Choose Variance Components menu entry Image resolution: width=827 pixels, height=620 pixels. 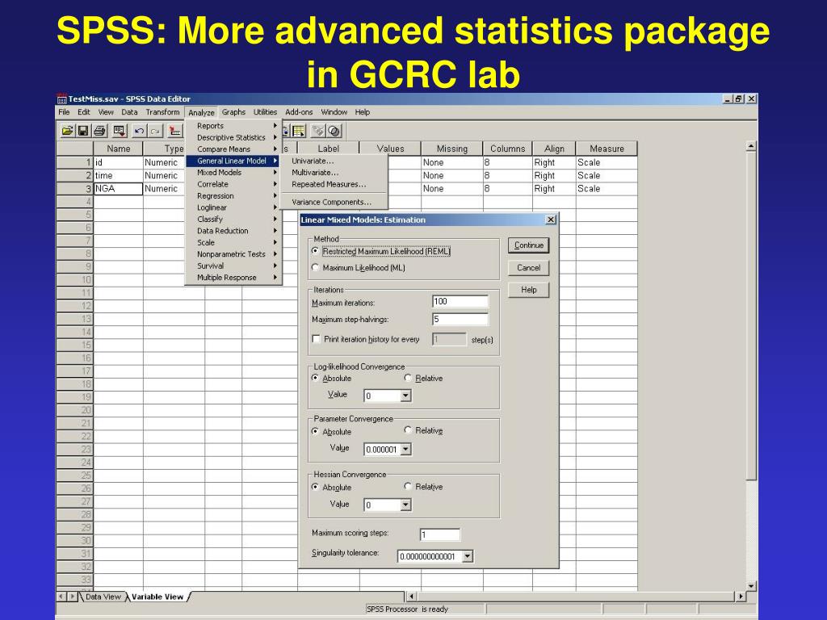(333, 202)
